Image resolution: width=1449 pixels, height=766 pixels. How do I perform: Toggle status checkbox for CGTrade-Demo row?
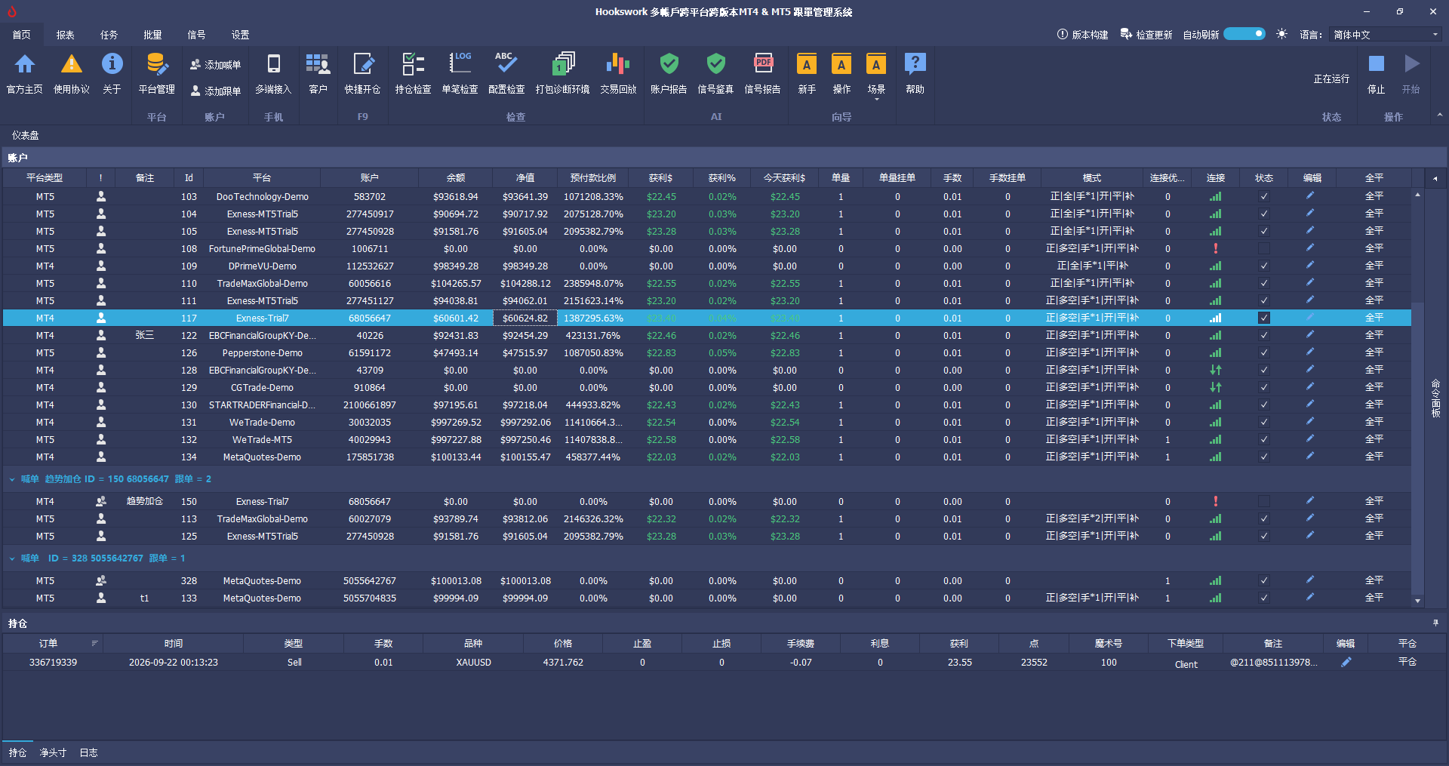(1264, 387)
